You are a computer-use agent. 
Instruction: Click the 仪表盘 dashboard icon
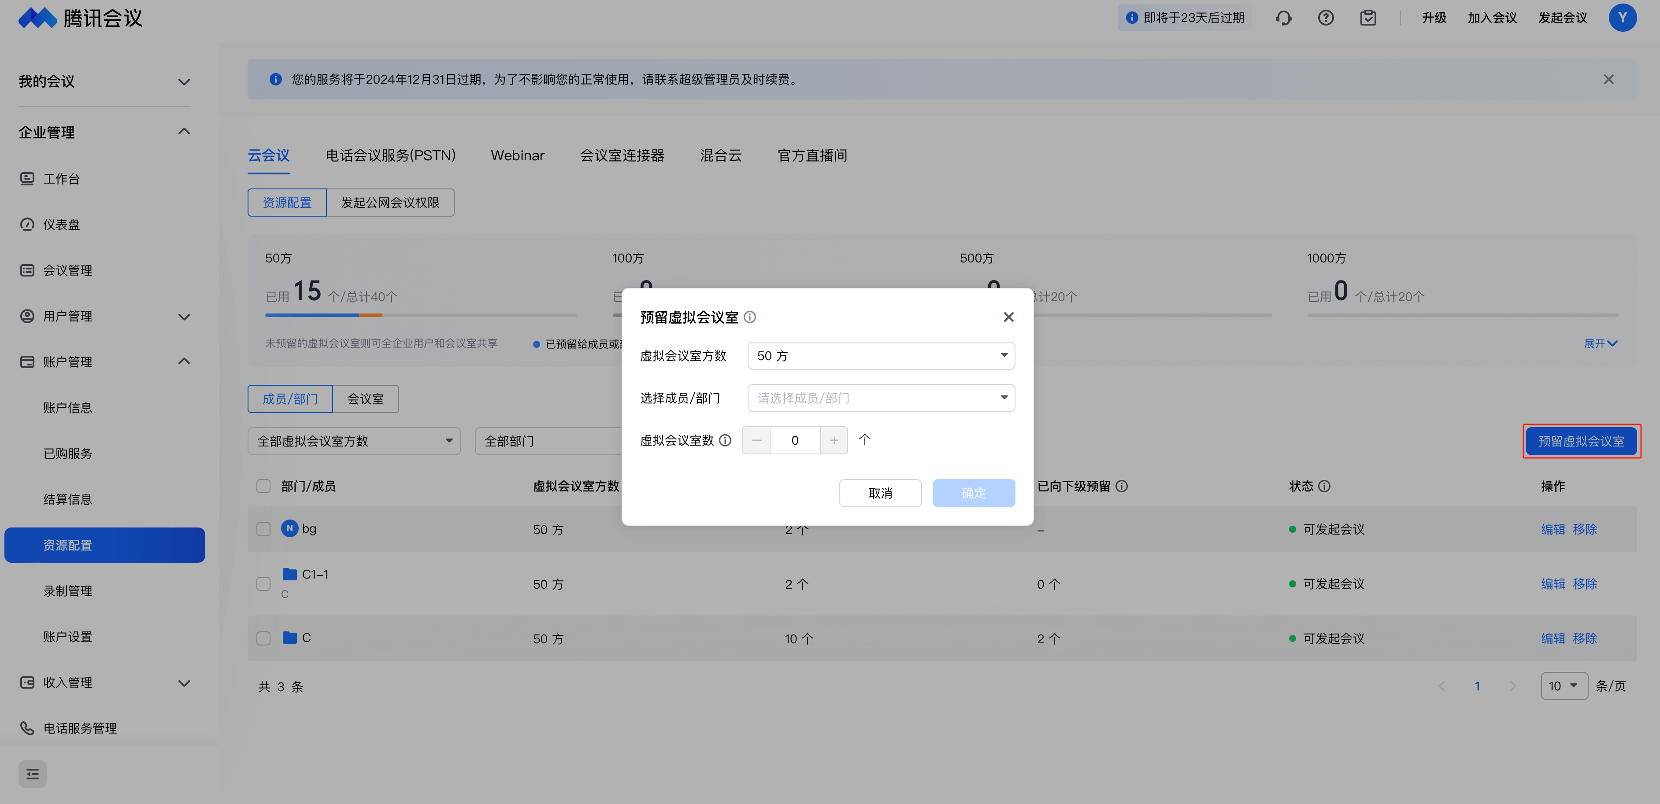point(27,224)
